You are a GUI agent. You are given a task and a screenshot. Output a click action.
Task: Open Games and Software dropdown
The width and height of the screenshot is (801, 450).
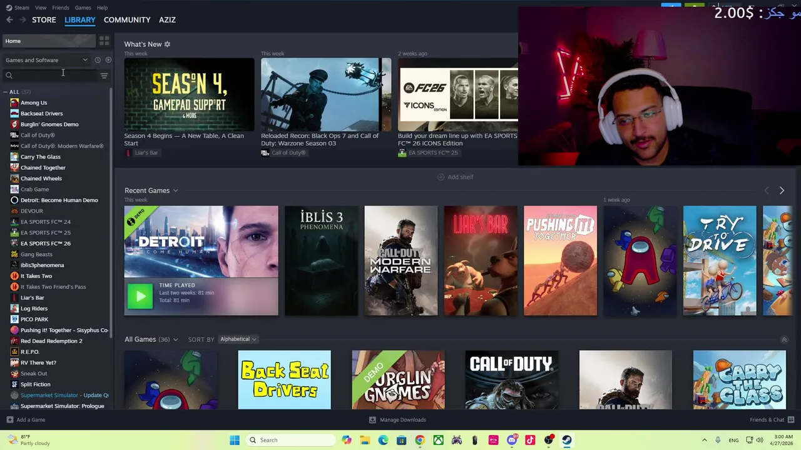pos(46,60)
